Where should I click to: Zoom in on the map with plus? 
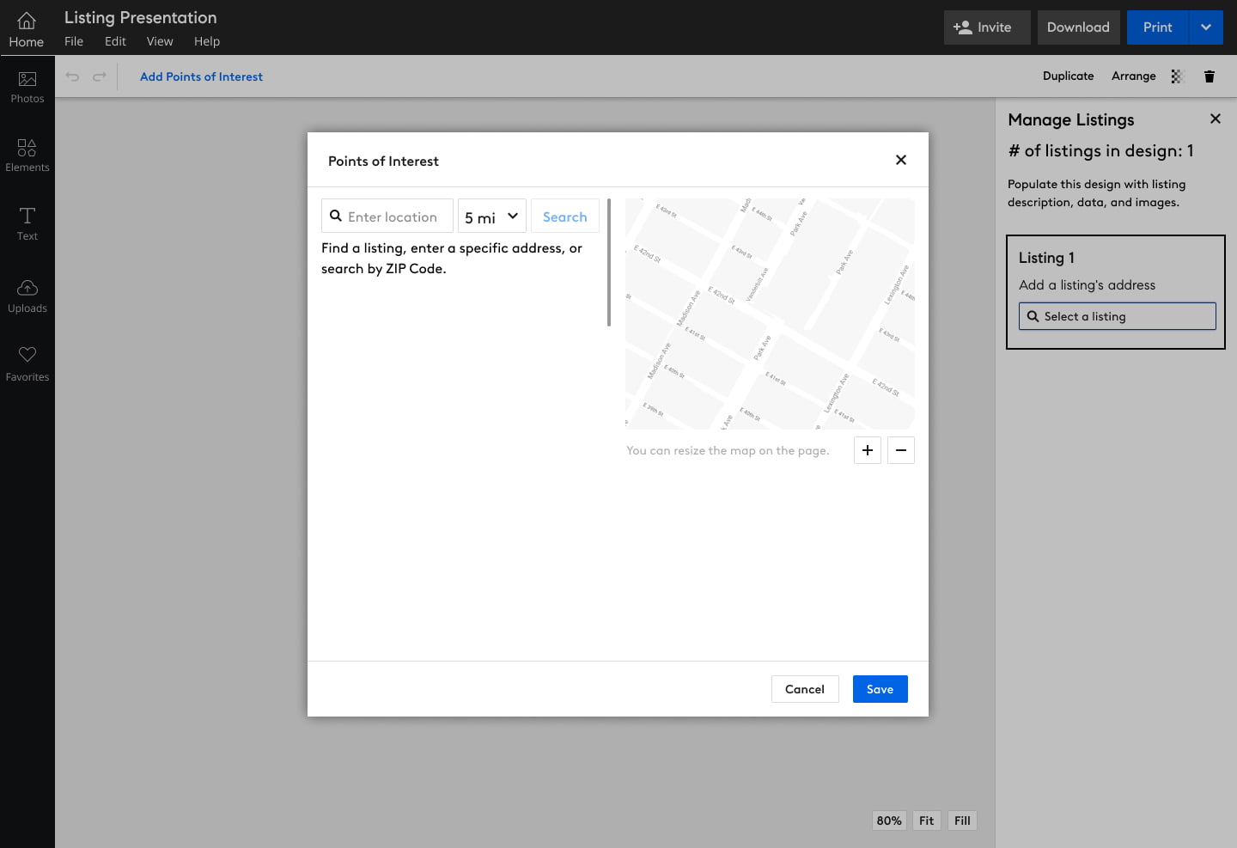click(868, 450)
